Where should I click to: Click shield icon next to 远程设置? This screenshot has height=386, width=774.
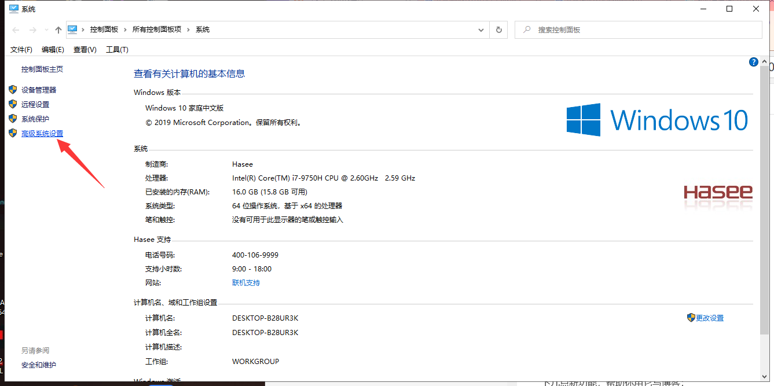(13, 104)
